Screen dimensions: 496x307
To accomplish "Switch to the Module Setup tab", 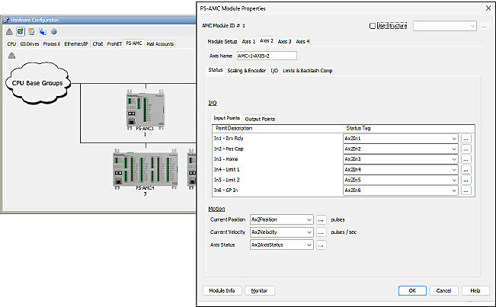I will click(222, 41).
